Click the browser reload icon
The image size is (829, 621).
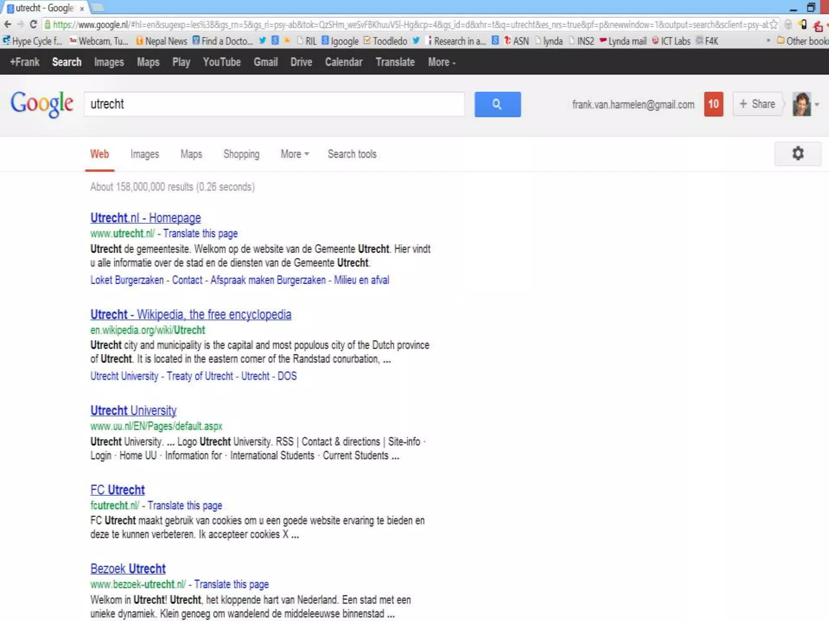point(34,24)
